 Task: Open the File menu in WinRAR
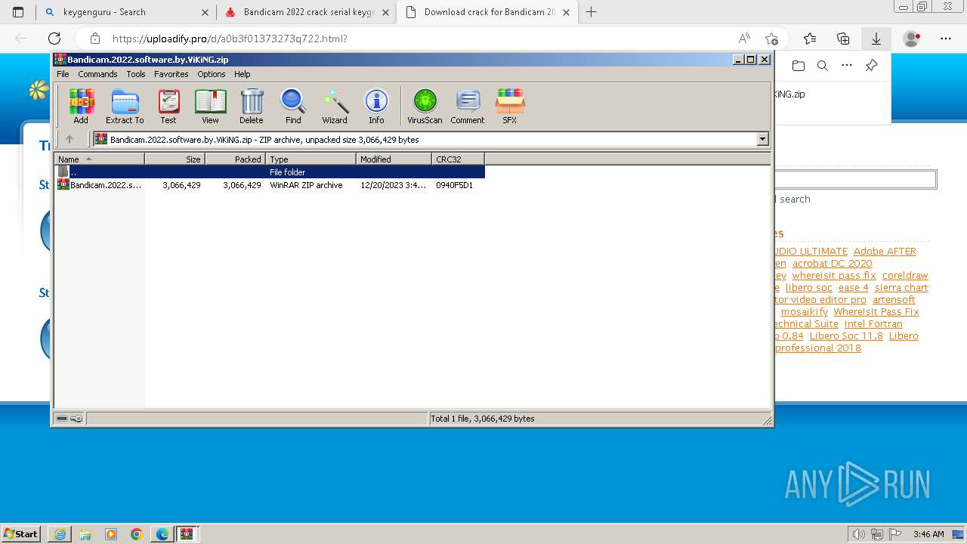63,74
